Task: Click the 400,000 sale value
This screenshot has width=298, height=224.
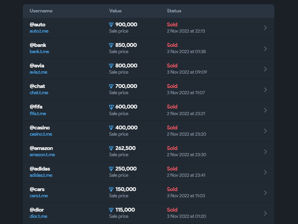Action: (126, 128)
